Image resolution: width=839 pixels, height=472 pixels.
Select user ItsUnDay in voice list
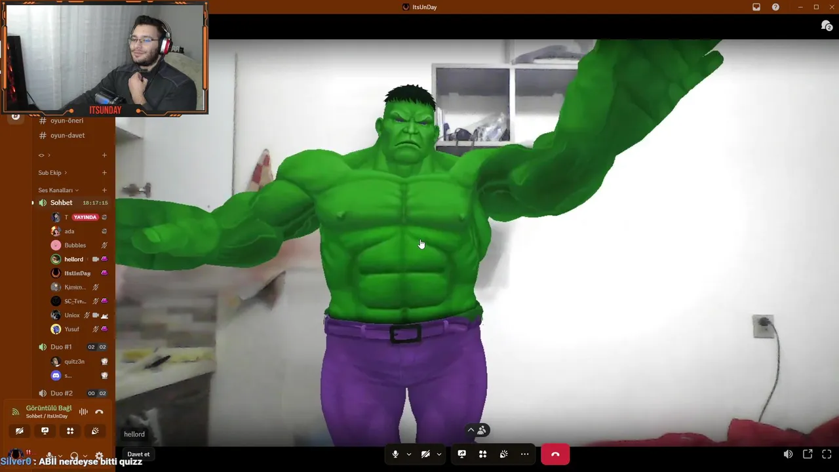pos(77,273)
